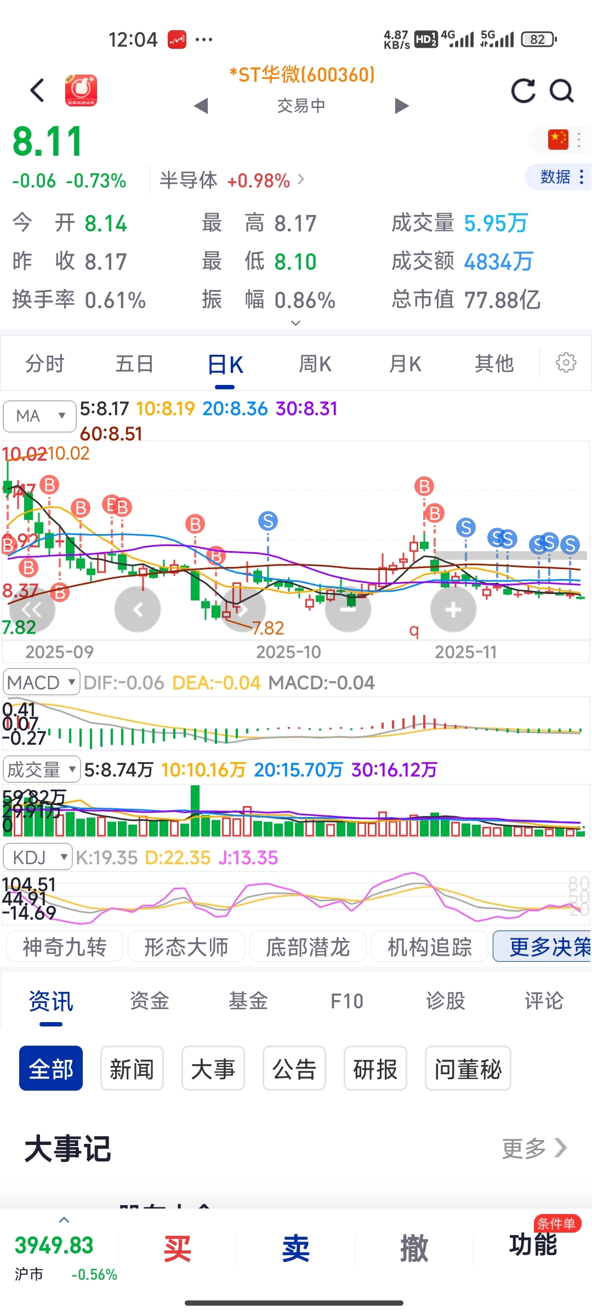The height and width of the screenshot is (1316, 592).
Task: Open 更多 in 大事记 section
Action: click(534, 1148)
